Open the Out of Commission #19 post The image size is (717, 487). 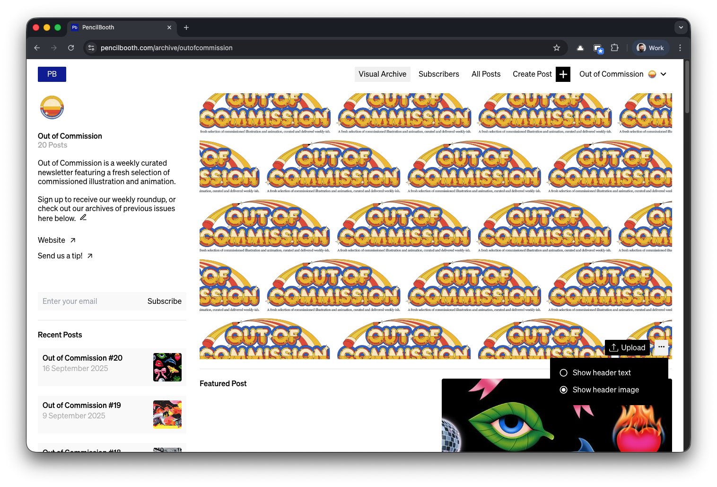click(x=112, y=415)
